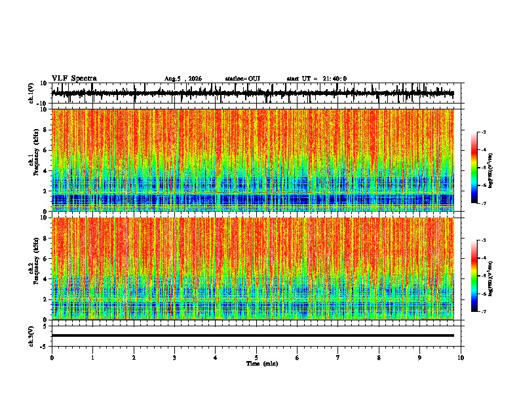
Task: Click time axis tick label "10"
Action: (461, 358)
